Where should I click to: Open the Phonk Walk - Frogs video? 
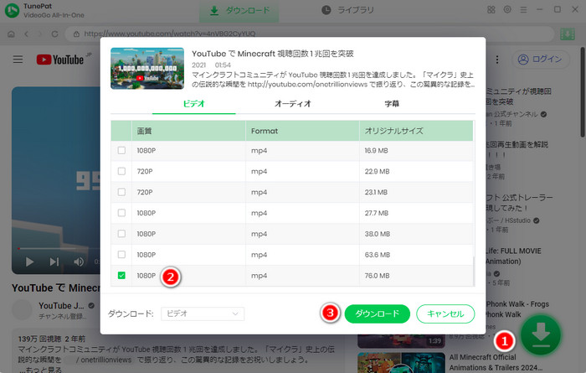(517, 309)
